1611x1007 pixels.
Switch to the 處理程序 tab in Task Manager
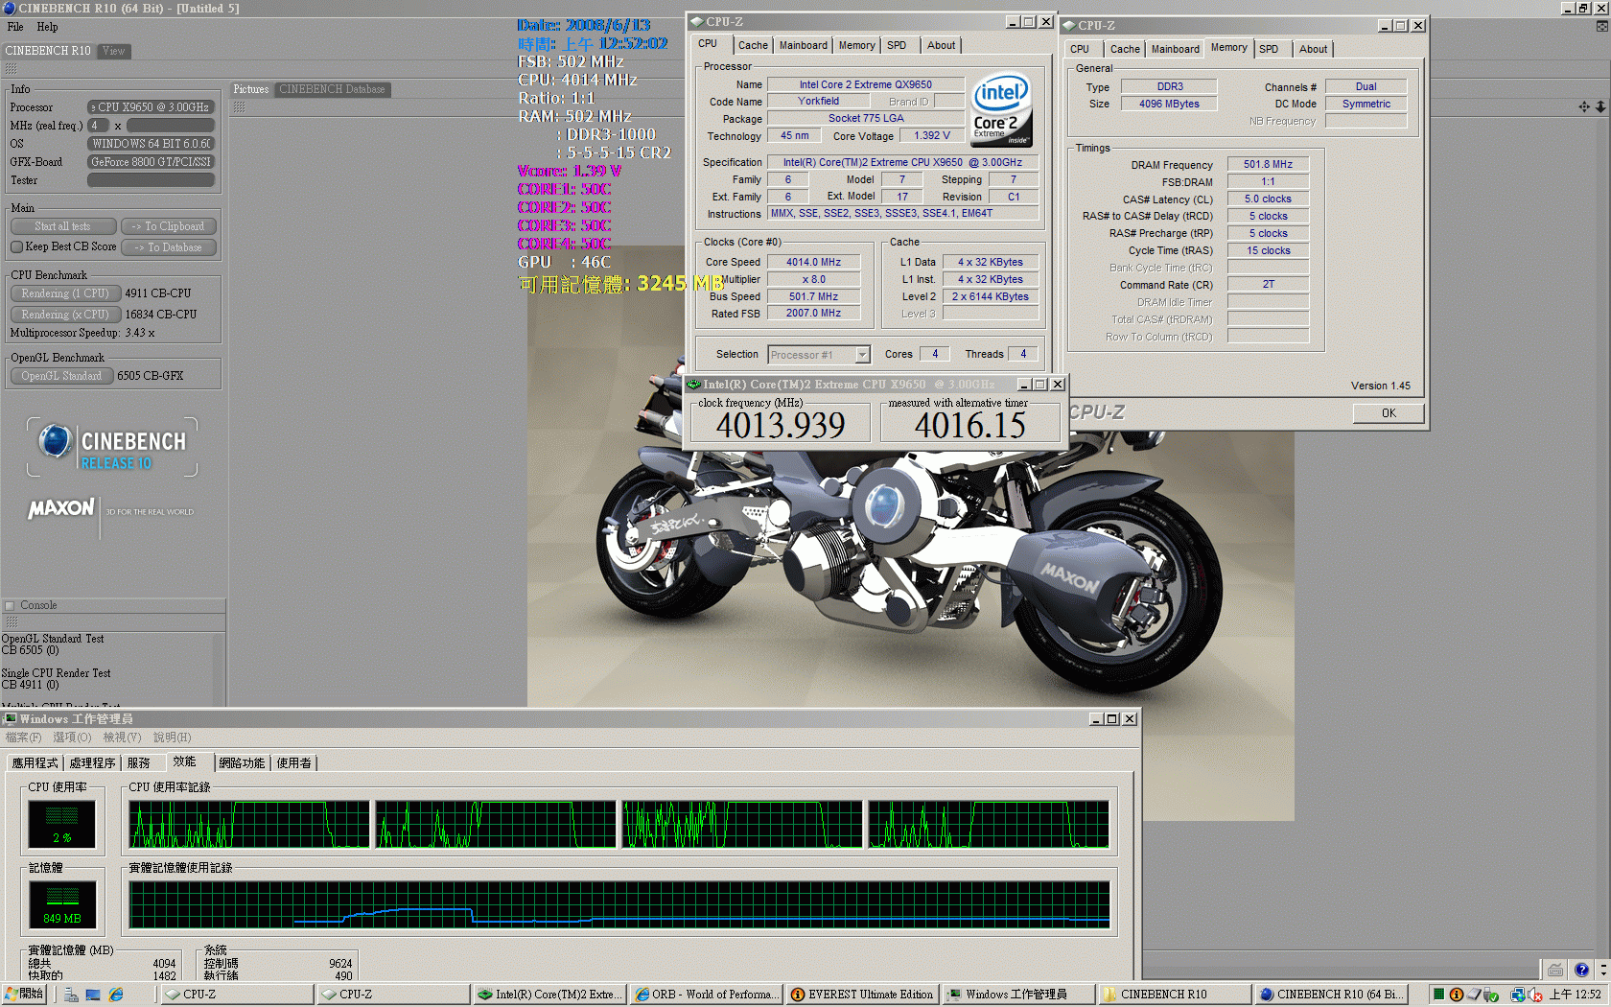(92, 763)
